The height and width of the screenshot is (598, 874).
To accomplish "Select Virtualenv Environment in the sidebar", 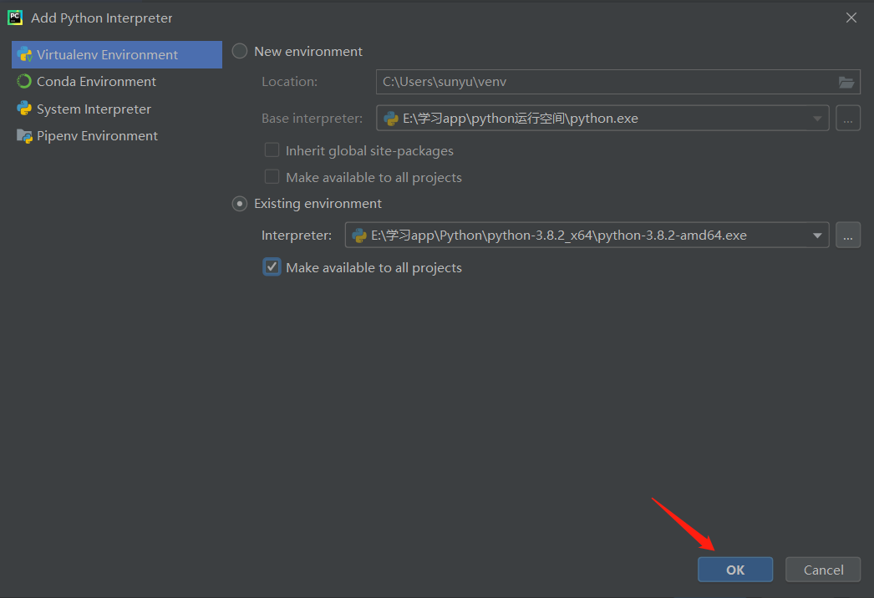I will [117, 54].
